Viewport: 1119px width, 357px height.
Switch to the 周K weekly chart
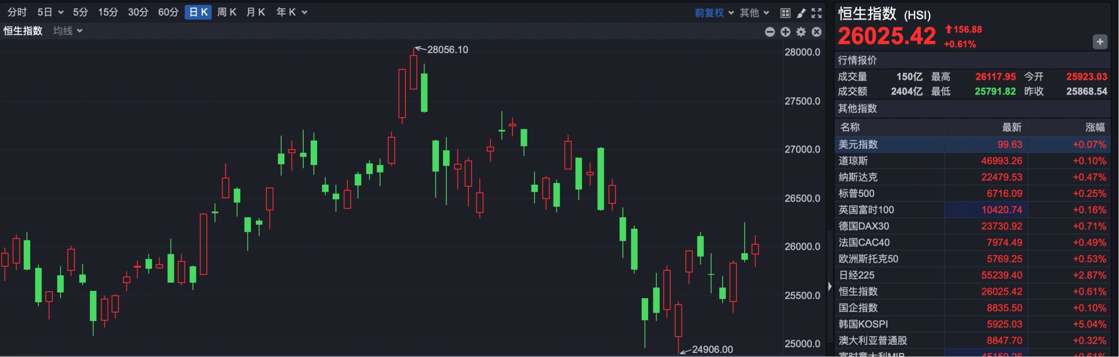pos(227,12)
